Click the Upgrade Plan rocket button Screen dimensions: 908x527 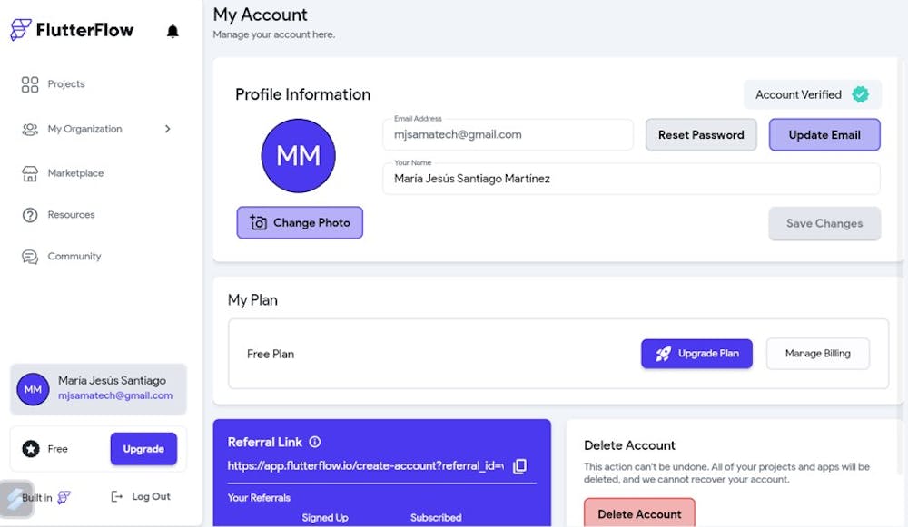coord(696,354)
